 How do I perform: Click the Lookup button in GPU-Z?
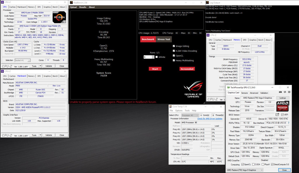coord(282,98)
